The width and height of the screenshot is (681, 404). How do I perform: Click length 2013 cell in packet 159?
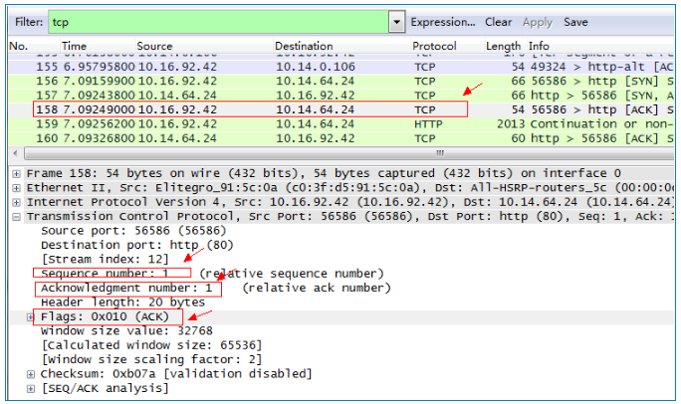[511, 124]
